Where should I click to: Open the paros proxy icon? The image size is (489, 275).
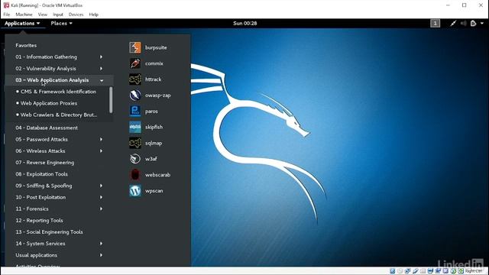(x=135, y=112)
